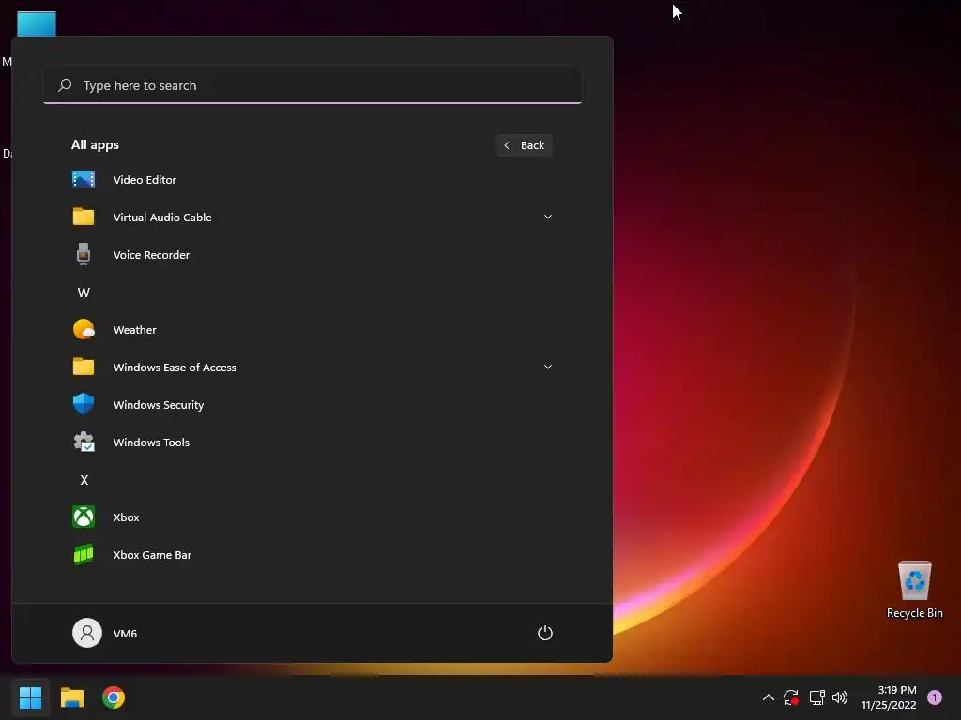Image resolution: width=961 pixels, height=720 pixels.
Task: Open Weather via its sun icon
Action: point(84,329)
